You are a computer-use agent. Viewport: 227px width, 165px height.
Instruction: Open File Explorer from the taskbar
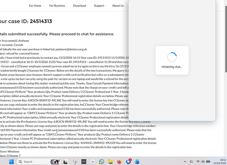click(x=111, y=161)
